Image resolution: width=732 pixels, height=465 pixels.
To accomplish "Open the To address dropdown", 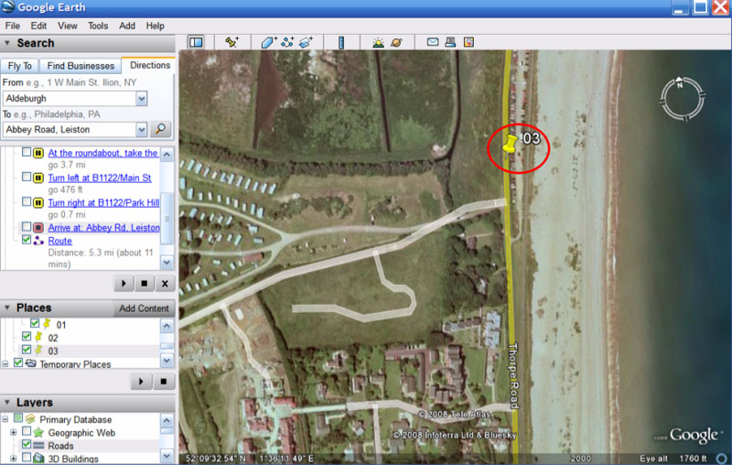I will [x=142, y=129].
